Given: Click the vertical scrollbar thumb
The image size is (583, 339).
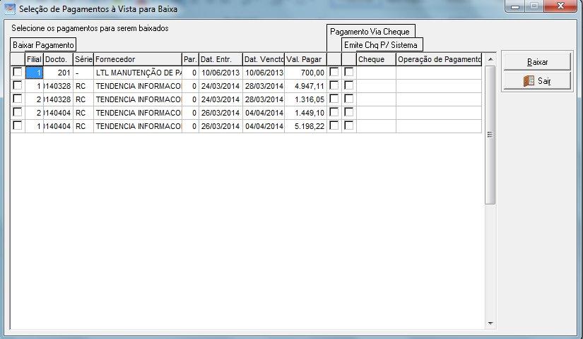Looking at the screenshot, I should tap(490, 135).
